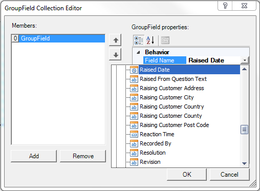
Task: Click the ab icon beside Raising Customer Country
Action: tap(134, 107)
